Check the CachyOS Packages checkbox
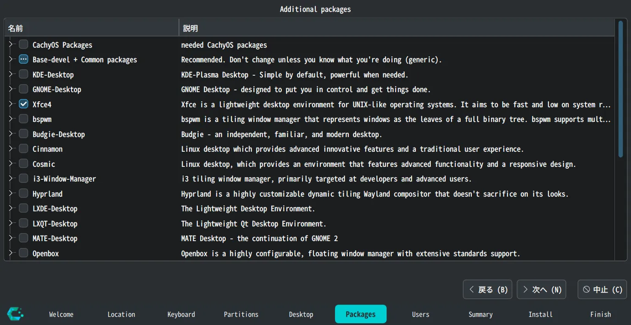Image resolution: width=631 pixels, height=325 pixels. click(23, 44)
